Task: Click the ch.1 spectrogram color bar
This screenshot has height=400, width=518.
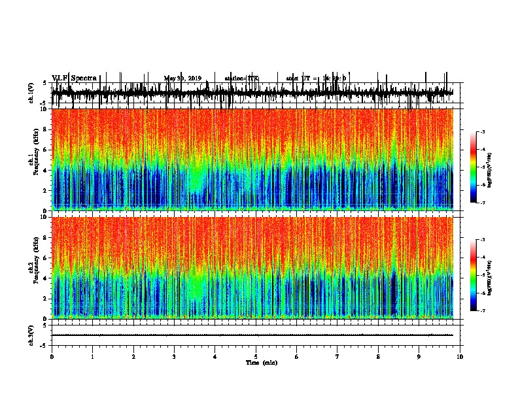Action: coord(473,167)
